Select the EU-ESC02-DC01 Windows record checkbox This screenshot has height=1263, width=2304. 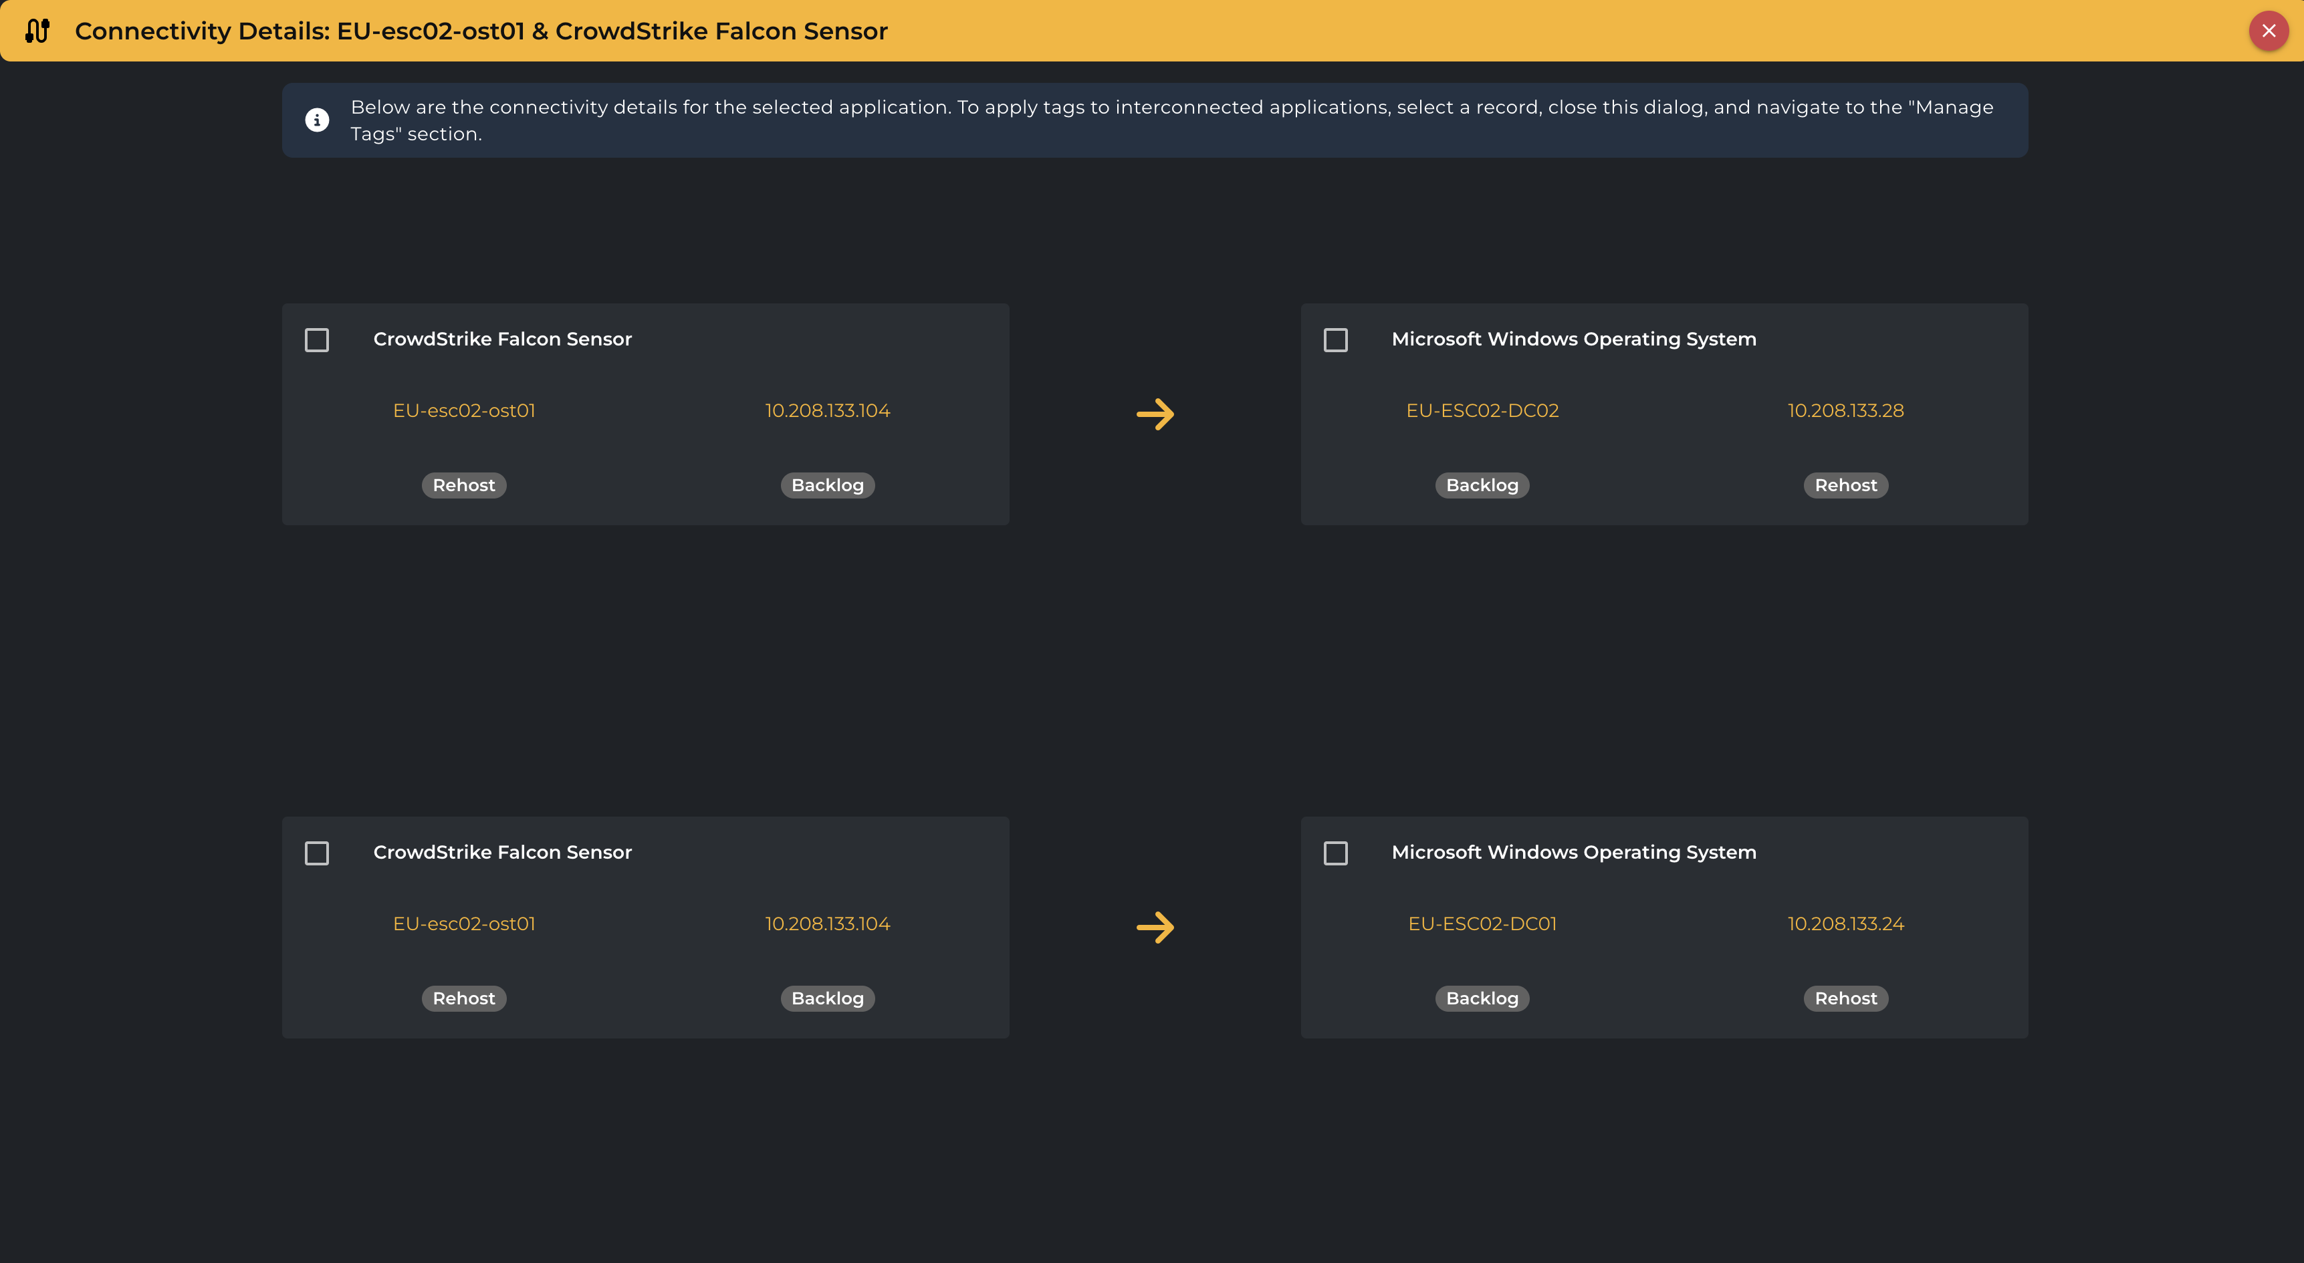pos(1335,853)
